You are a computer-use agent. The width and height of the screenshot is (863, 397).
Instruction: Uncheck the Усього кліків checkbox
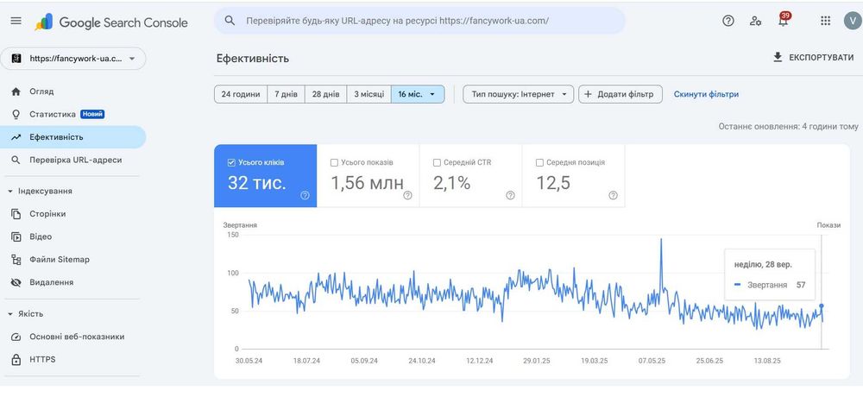pos(231,162)
